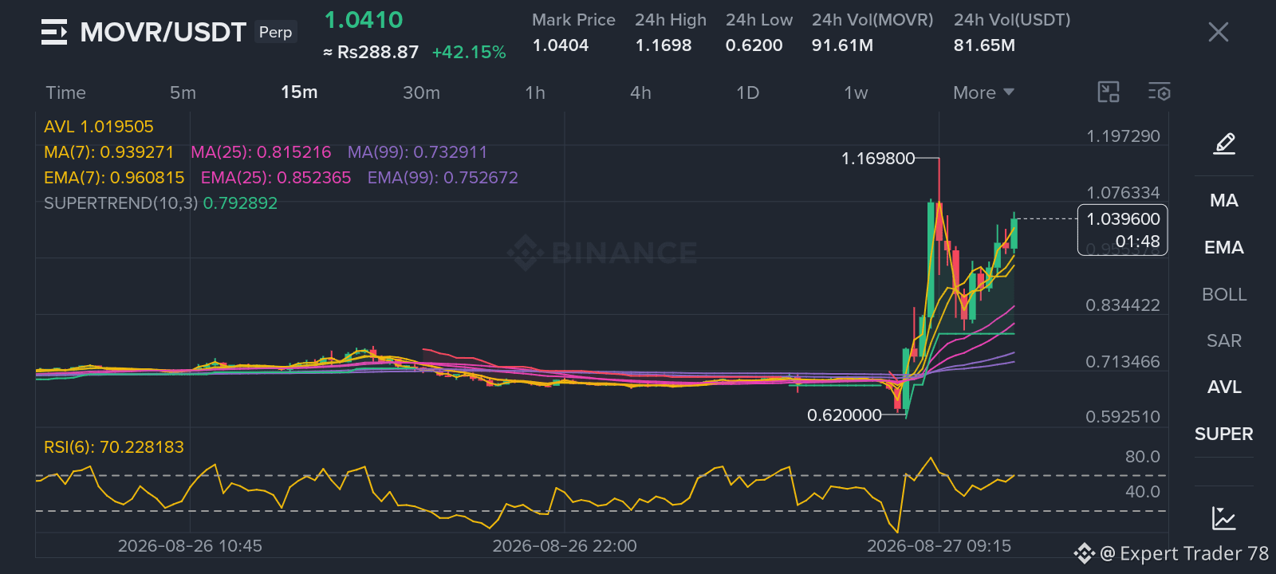Click the MA(99) legend value
Screen dimensions: 1276x574
[x=417, y=152]
